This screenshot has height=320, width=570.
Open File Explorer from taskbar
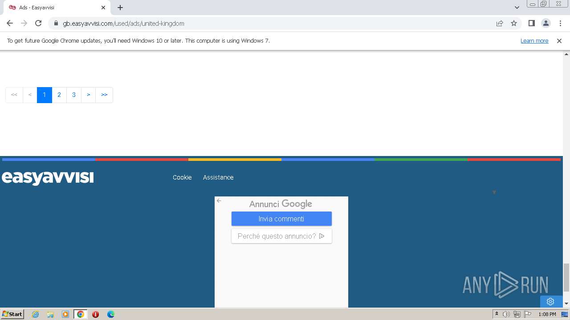tap(50, 314)
